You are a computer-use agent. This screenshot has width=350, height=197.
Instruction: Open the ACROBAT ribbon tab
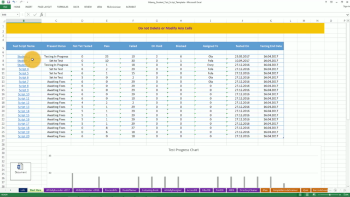coord(131,7)
